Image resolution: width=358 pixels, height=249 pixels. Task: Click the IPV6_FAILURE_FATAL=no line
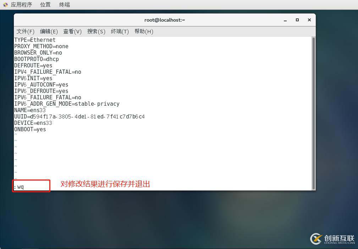point(48,98)
